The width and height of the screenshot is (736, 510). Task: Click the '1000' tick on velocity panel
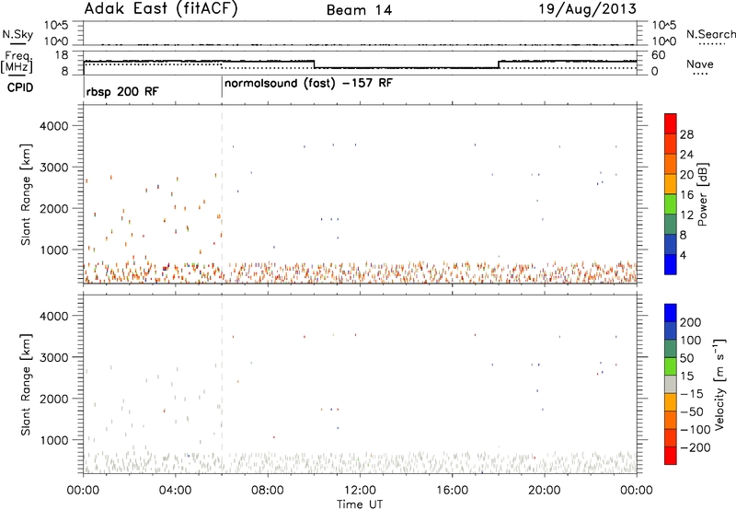pyautogui.click(x=53, y=441)
